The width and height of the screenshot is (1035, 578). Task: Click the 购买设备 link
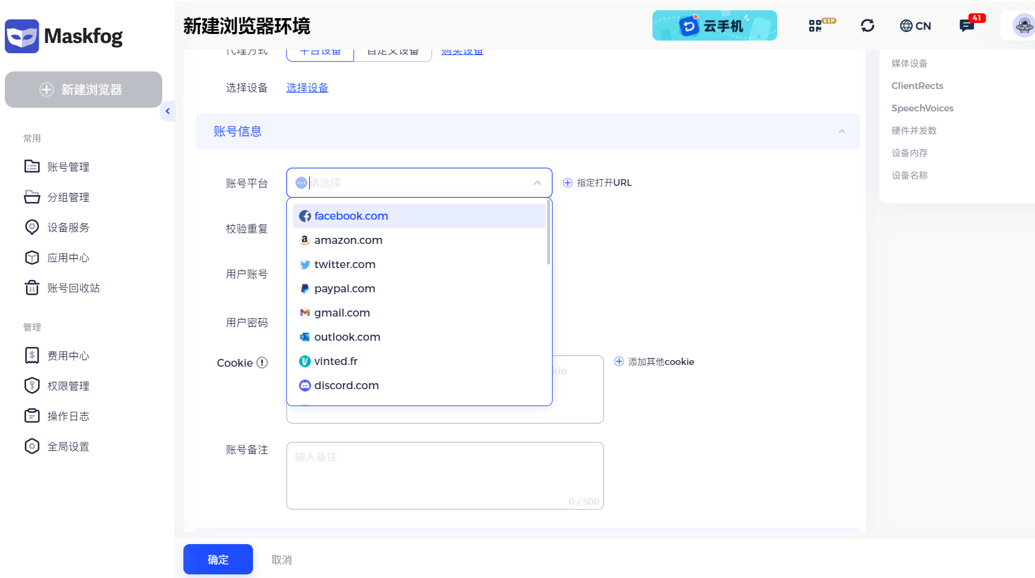click(x=462, y=52)
